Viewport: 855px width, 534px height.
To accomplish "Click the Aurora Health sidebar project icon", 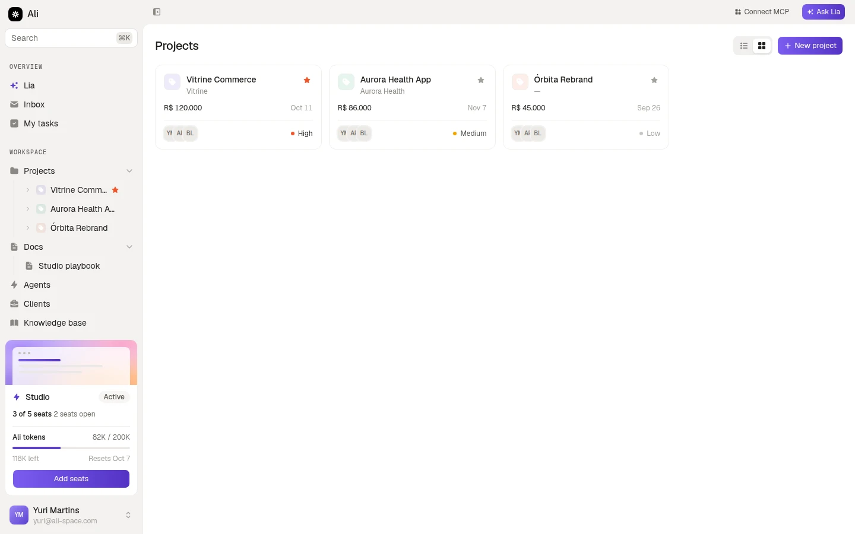I will [x=41, y=209].
